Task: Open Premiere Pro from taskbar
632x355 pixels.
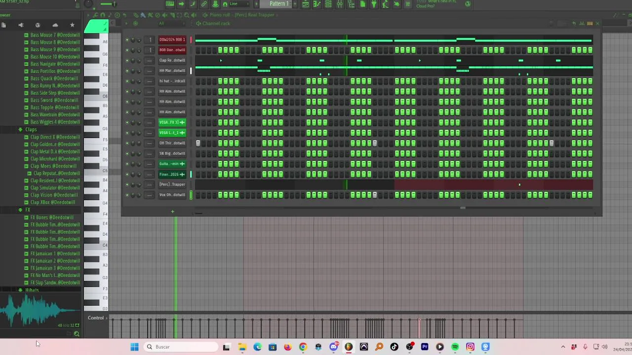Action: 425,347
